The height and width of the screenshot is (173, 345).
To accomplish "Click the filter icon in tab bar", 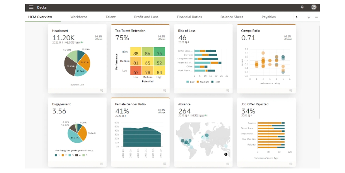I will [x=309, y=17].
